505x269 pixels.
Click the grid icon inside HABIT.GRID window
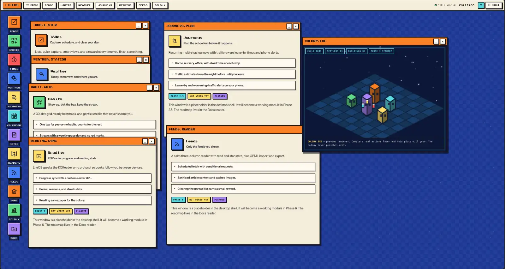click(x=39, y=102)
